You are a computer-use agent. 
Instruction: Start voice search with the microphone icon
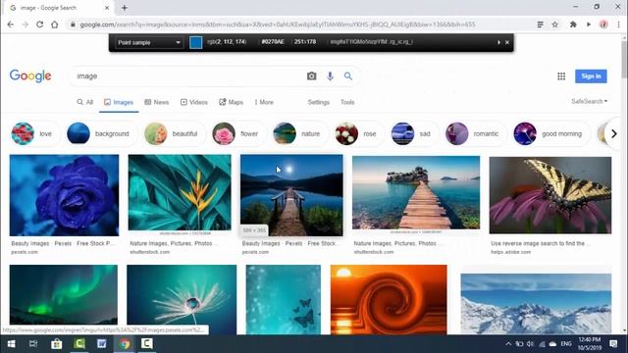(x=330, y=76)
